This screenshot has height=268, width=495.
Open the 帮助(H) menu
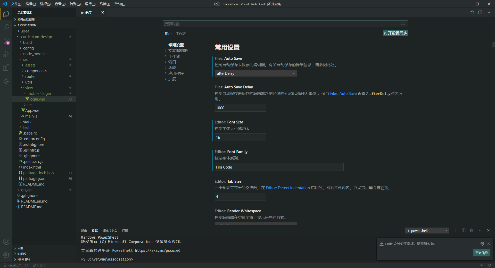point(120,4)
